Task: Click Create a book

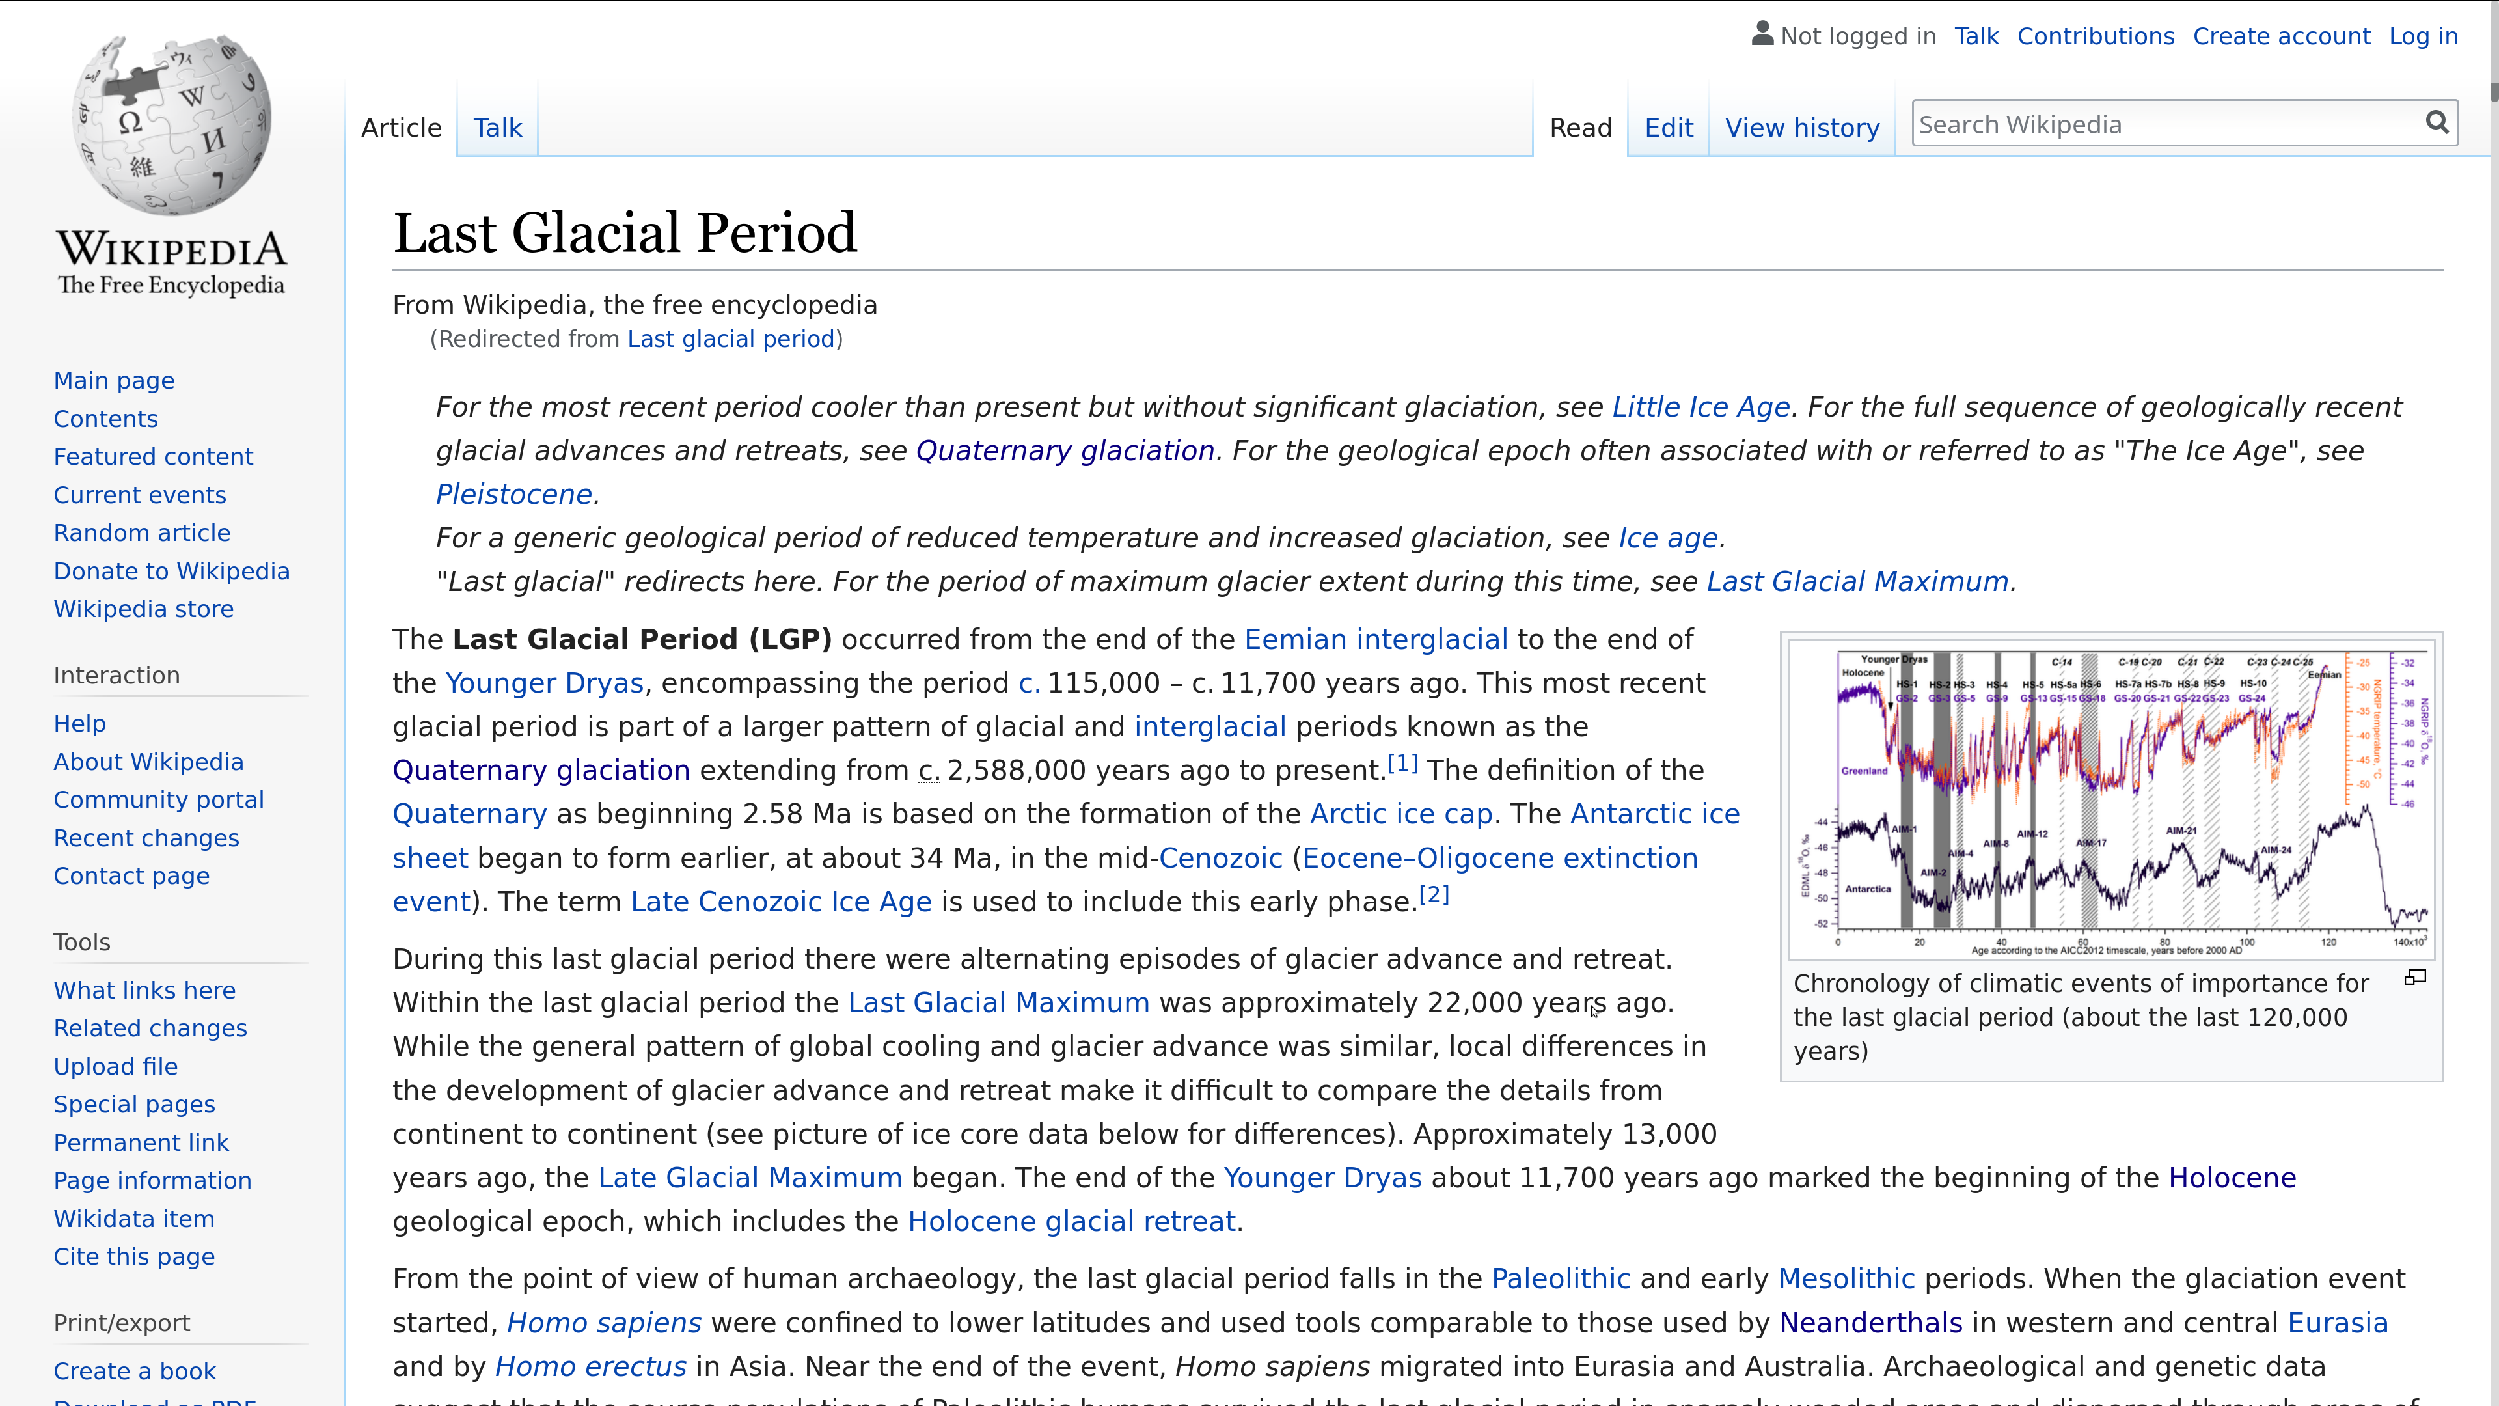Action: pyautogui.click(x=135, y=1371)
